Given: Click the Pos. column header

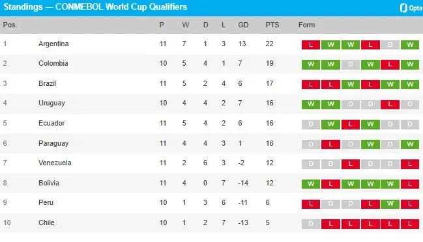Looking at the screenshot, I should tap(10, 25).
